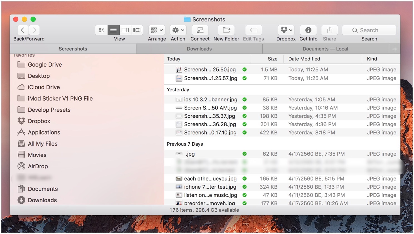
Task: Click in the Search field
Action: pyautogui.click(x=369, y=30)
